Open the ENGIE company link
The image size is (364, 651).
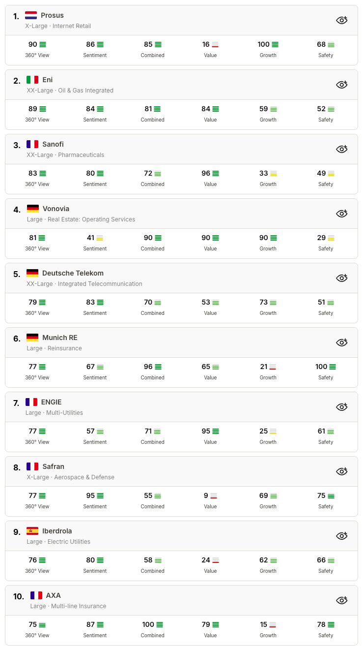tap(51, 402)
